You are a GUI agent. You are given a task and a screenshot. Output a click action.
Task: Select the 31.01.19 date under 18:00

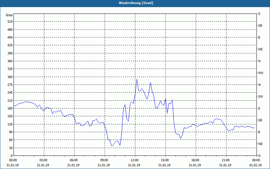tap(195, 165)
